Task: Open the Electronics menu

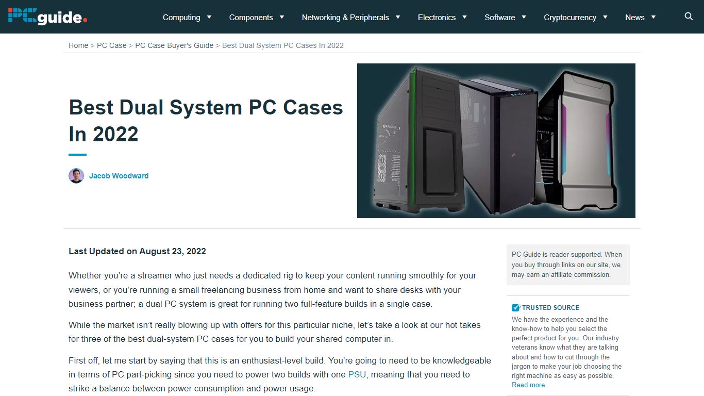Action: click(x=437, y=17)
